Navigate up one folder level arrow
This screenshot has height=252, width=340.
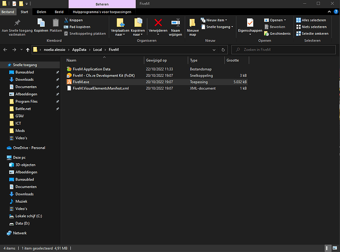27,50
